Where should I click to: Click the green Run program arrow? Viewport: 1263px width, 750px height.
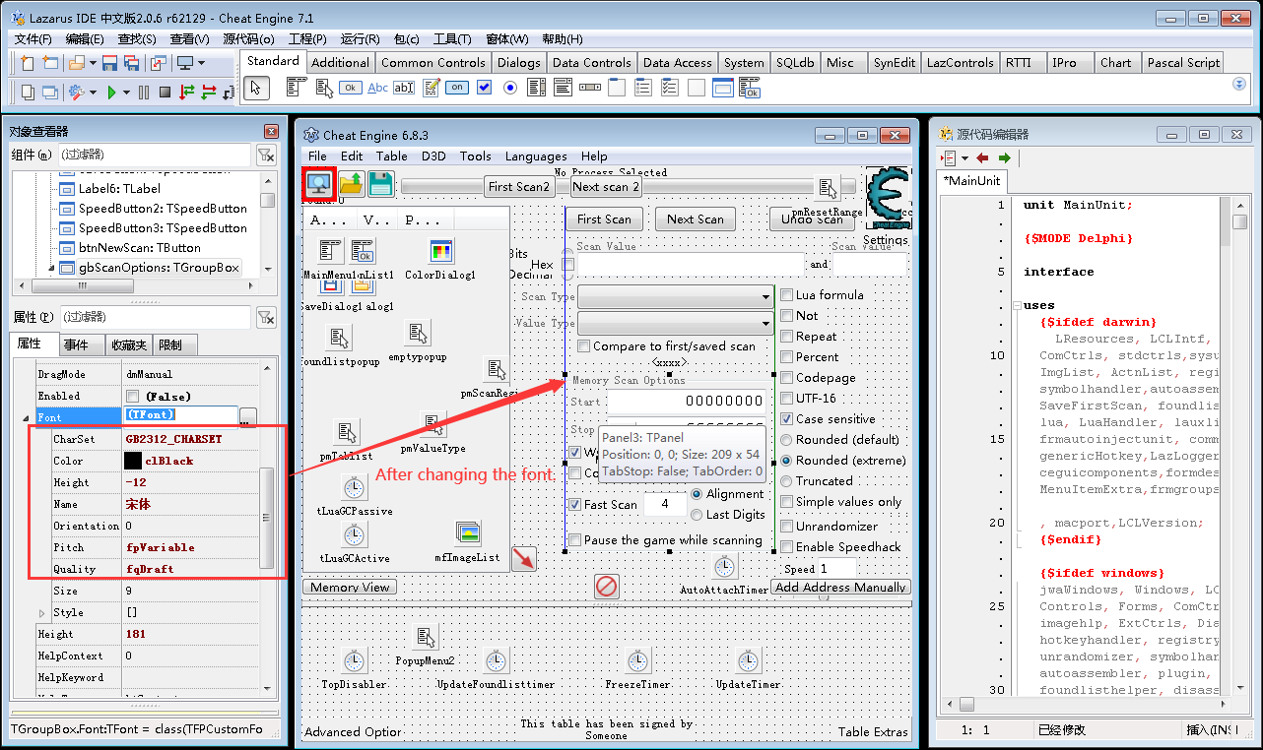[112, 92]
